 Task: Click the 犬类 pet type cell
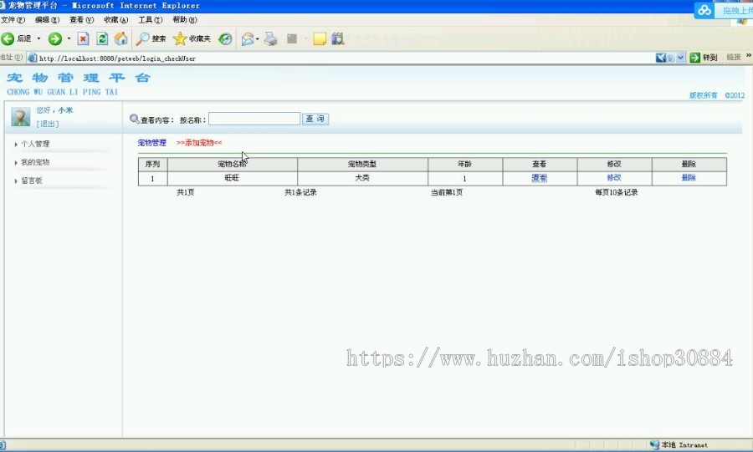pyautogui.click(x=362, y=178)
